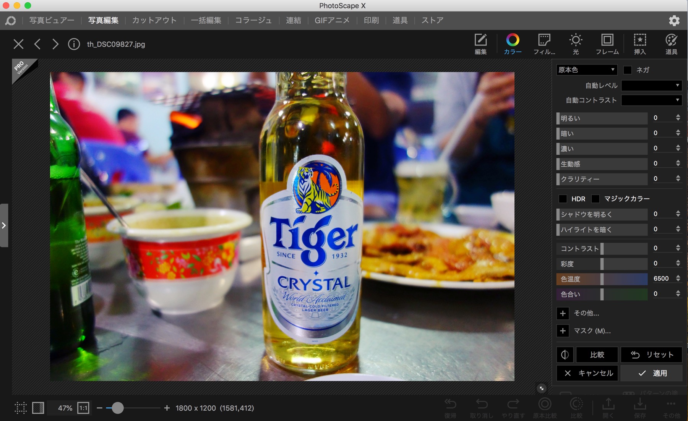The width and height of the screenshot is (688, 421).
Task: Click the 色合い tint slider
Action: [x=602, y=294]
